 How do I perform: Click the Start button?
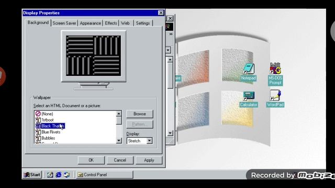[x=32, y=175]
